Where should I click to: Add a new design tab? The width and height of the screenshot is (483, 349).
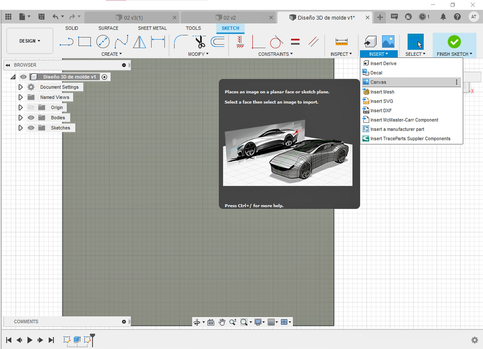point(380,17)
